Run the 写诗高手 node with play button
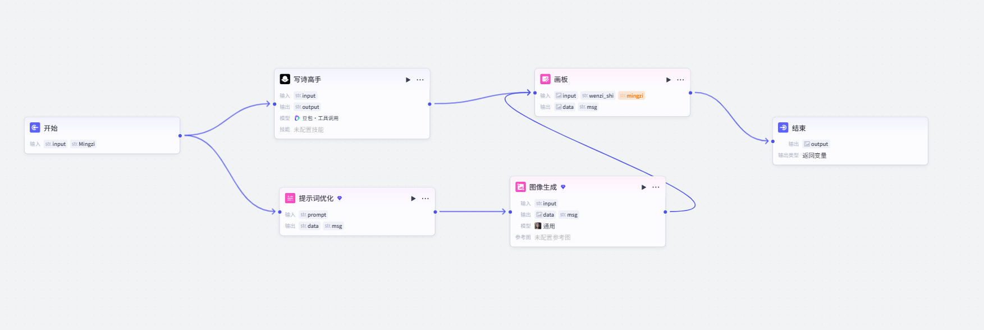 click(x=408, y=80)
